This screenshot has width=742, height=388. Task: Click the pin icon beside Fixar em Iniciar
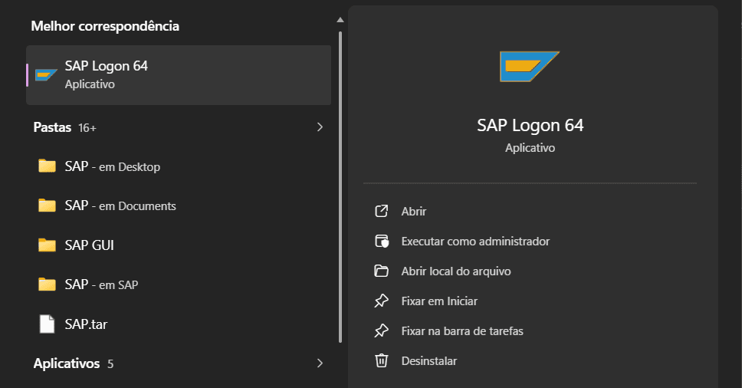[382, 301]
